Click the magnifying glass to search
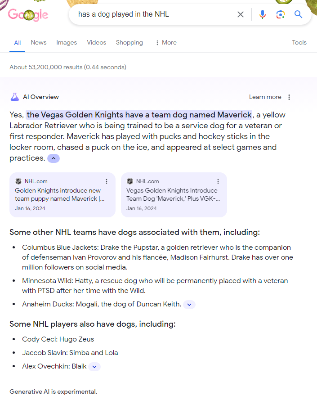This screenshot has width=317, height=405. point(298,14)
